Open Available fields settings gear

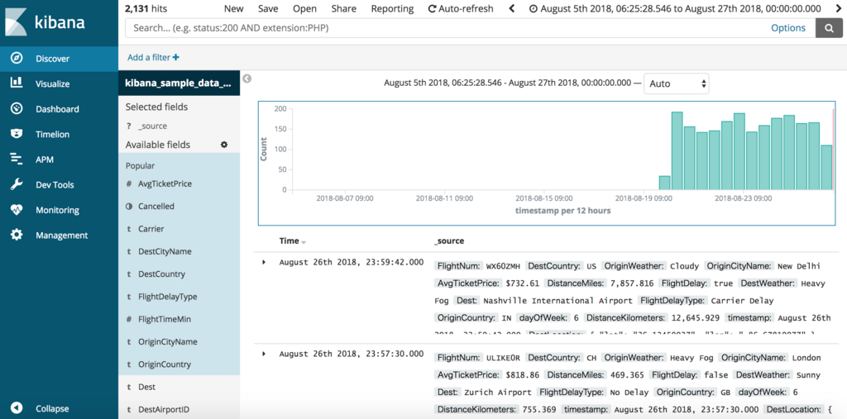[x=224, y=145]
